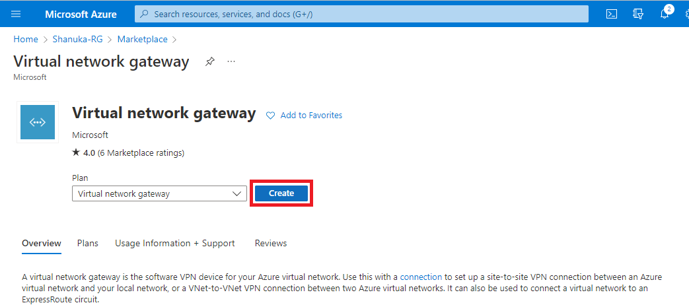Launch Cloud Shell from top bar
This screenshot has height=307, width=689.
611,14
